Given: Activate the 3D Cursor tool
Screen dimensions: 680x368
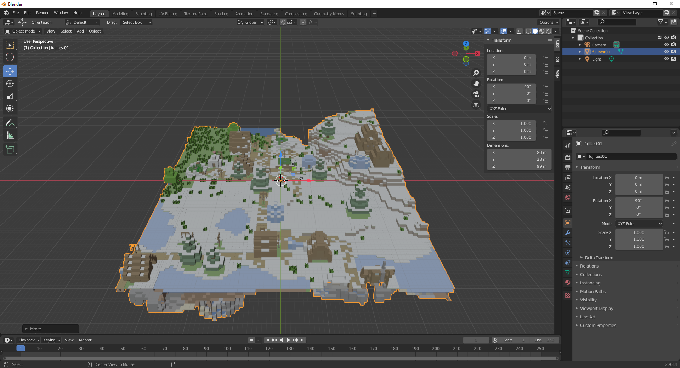Looking at the screenshot, I should tap(10, 57).
